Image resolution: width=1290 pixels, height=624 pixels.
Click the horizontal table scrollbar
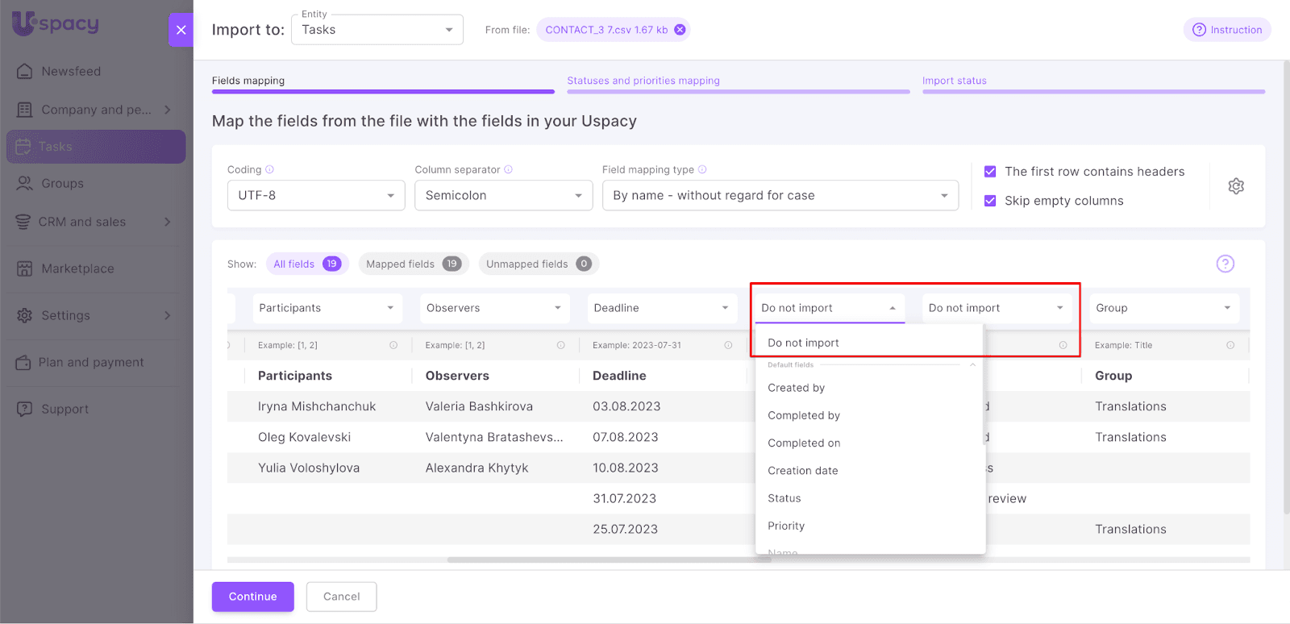[609, 560]
